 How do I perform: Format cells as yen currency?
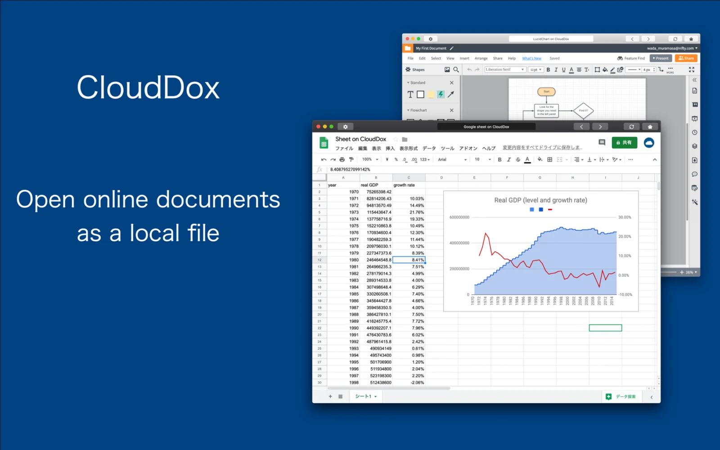[x=387, y=159]
